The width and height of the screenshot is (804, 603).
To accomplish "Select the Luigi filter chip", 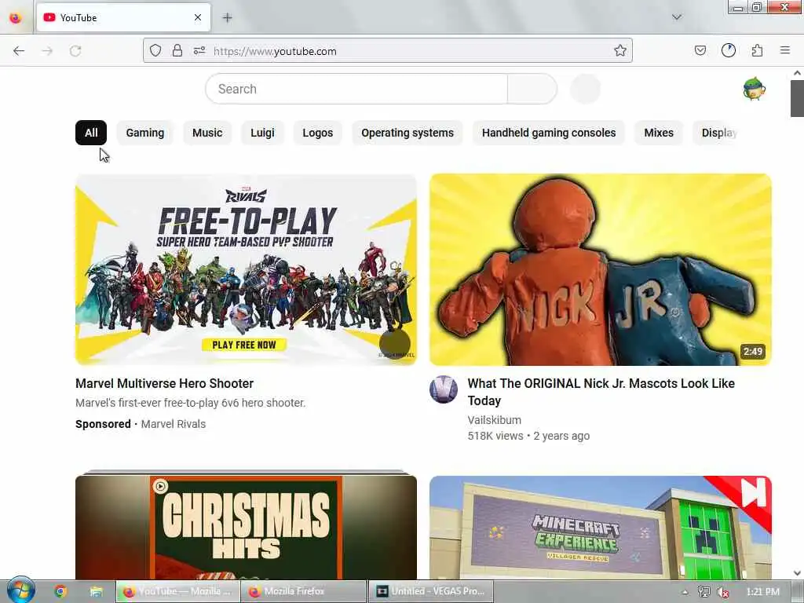I will pos(262,133).
